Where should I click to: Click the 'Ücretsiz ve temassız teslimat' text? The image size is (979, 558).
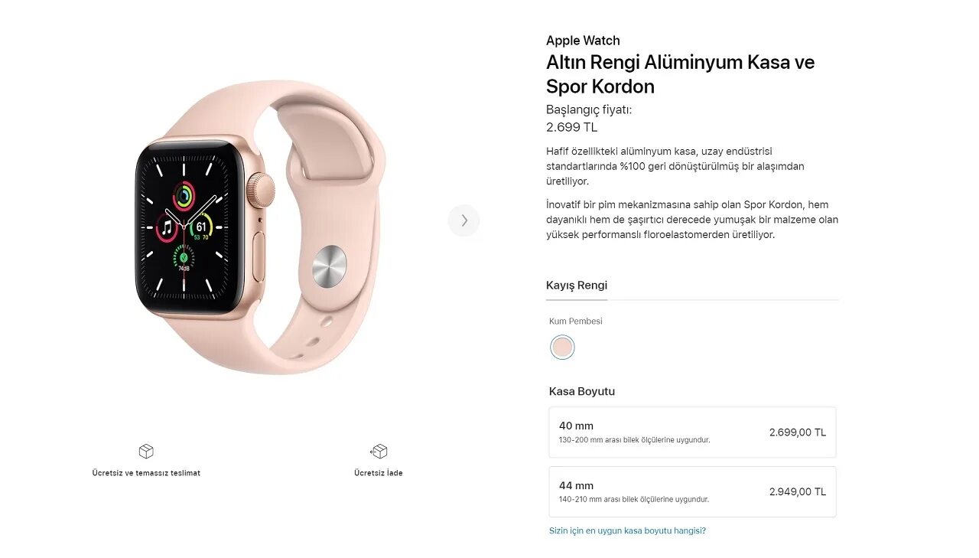pos(146,473)
